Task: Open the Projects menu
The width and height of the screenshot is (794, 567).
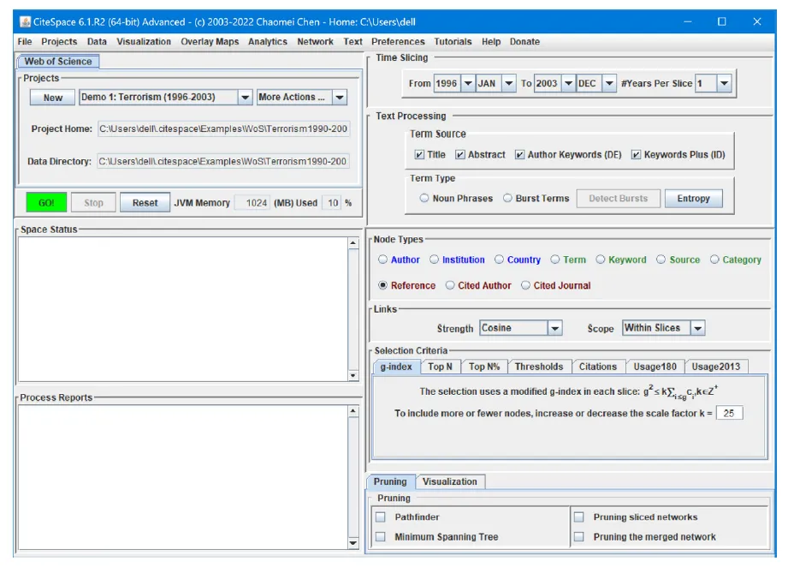Action: [x=59, y=42]
